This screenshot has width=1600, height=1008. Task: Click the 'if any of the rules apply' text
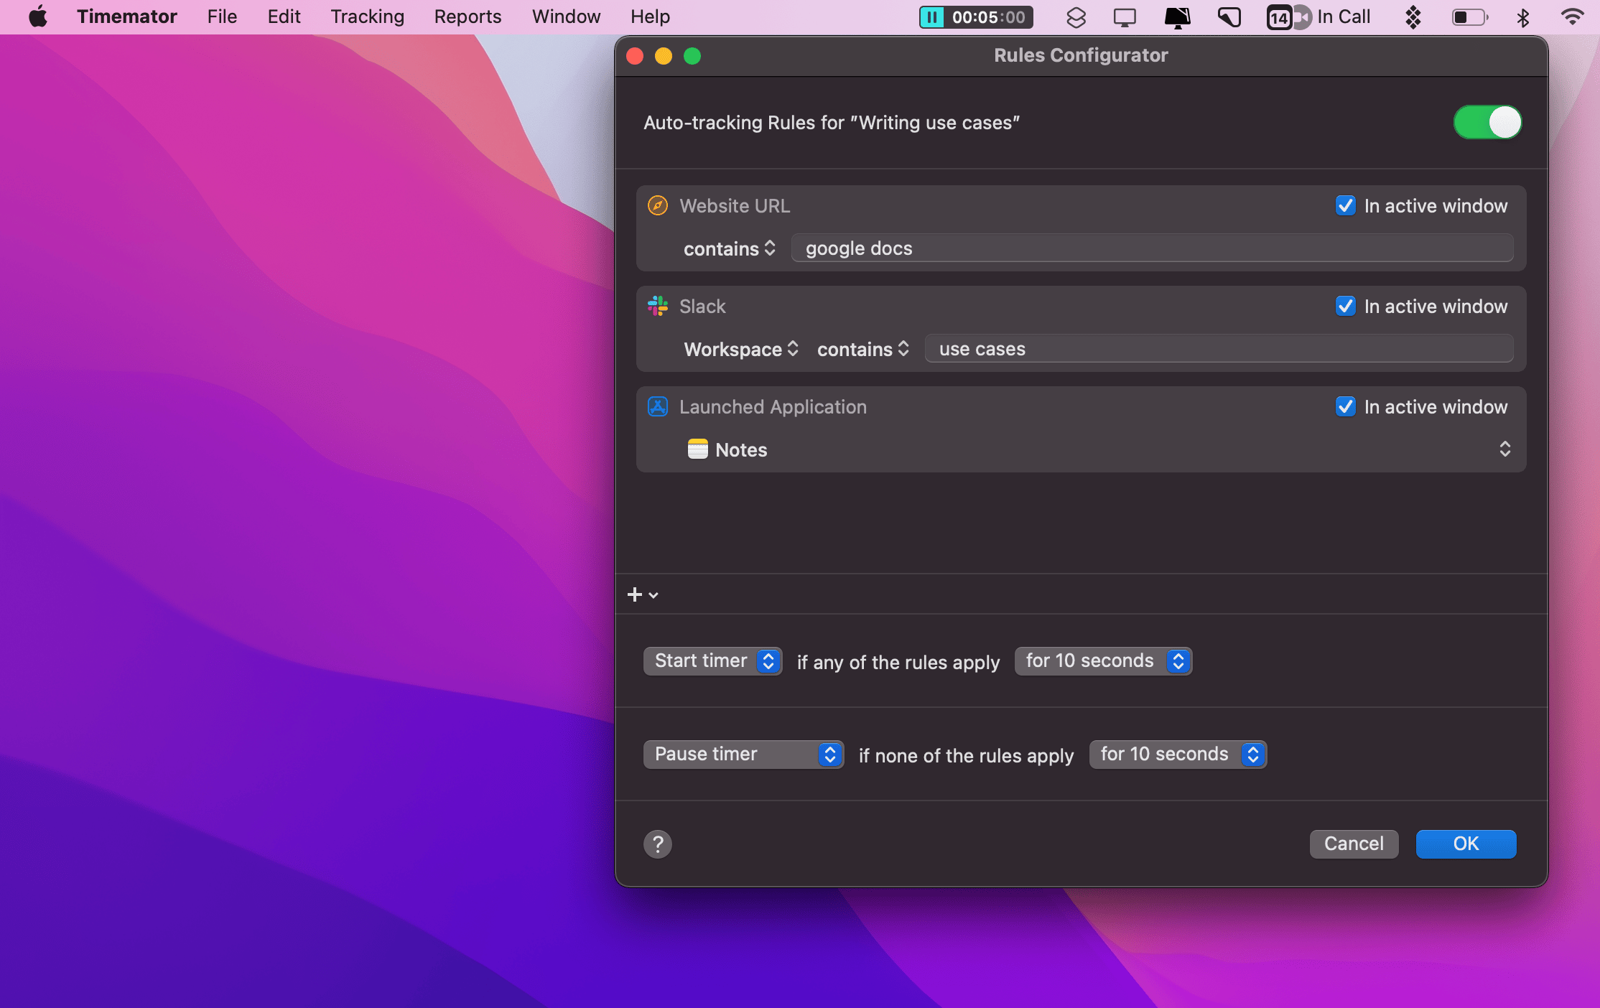(898, 663)
